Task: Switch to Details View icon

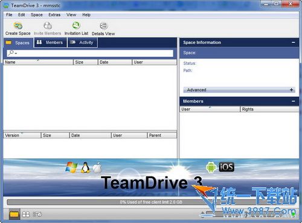Action: [103, 25]
